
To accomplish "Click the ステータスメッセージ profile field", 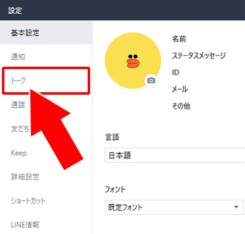I will 199,55.
